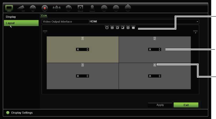This screenshot has height=119, width=216.
Task: Open Video Output Interface HDMI dropdown
Action: tap(144, 22)
